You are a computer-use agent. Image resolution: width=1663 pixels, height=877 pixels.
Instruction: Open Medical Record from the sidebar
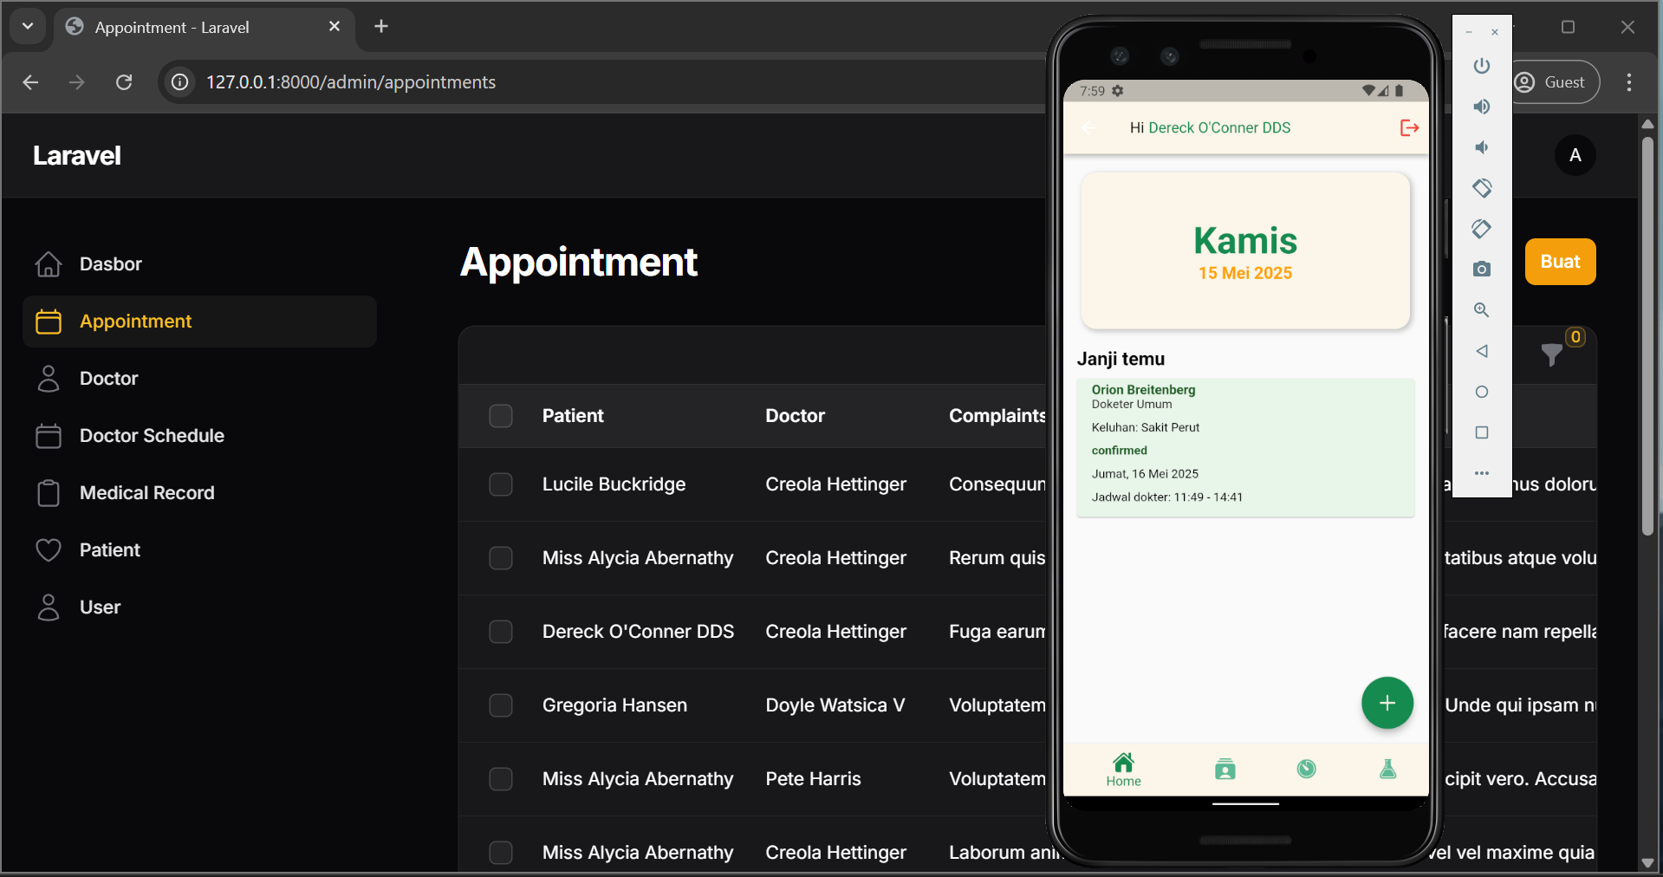[x=146, y=492]
